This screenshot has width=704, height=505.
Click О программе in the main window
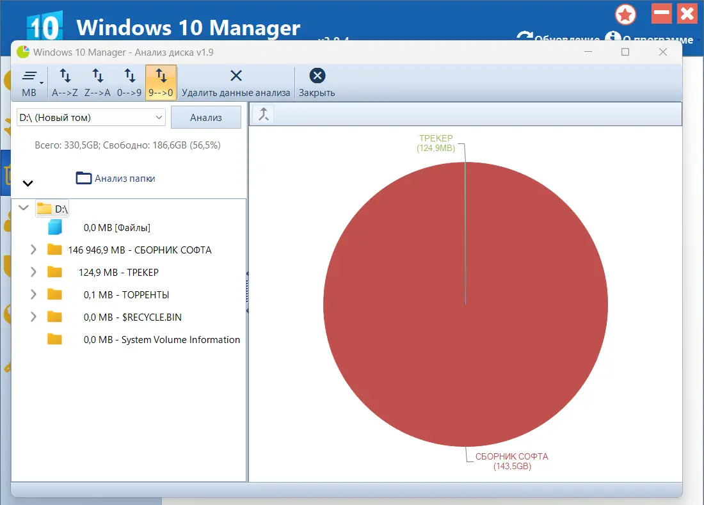[649, 37]
